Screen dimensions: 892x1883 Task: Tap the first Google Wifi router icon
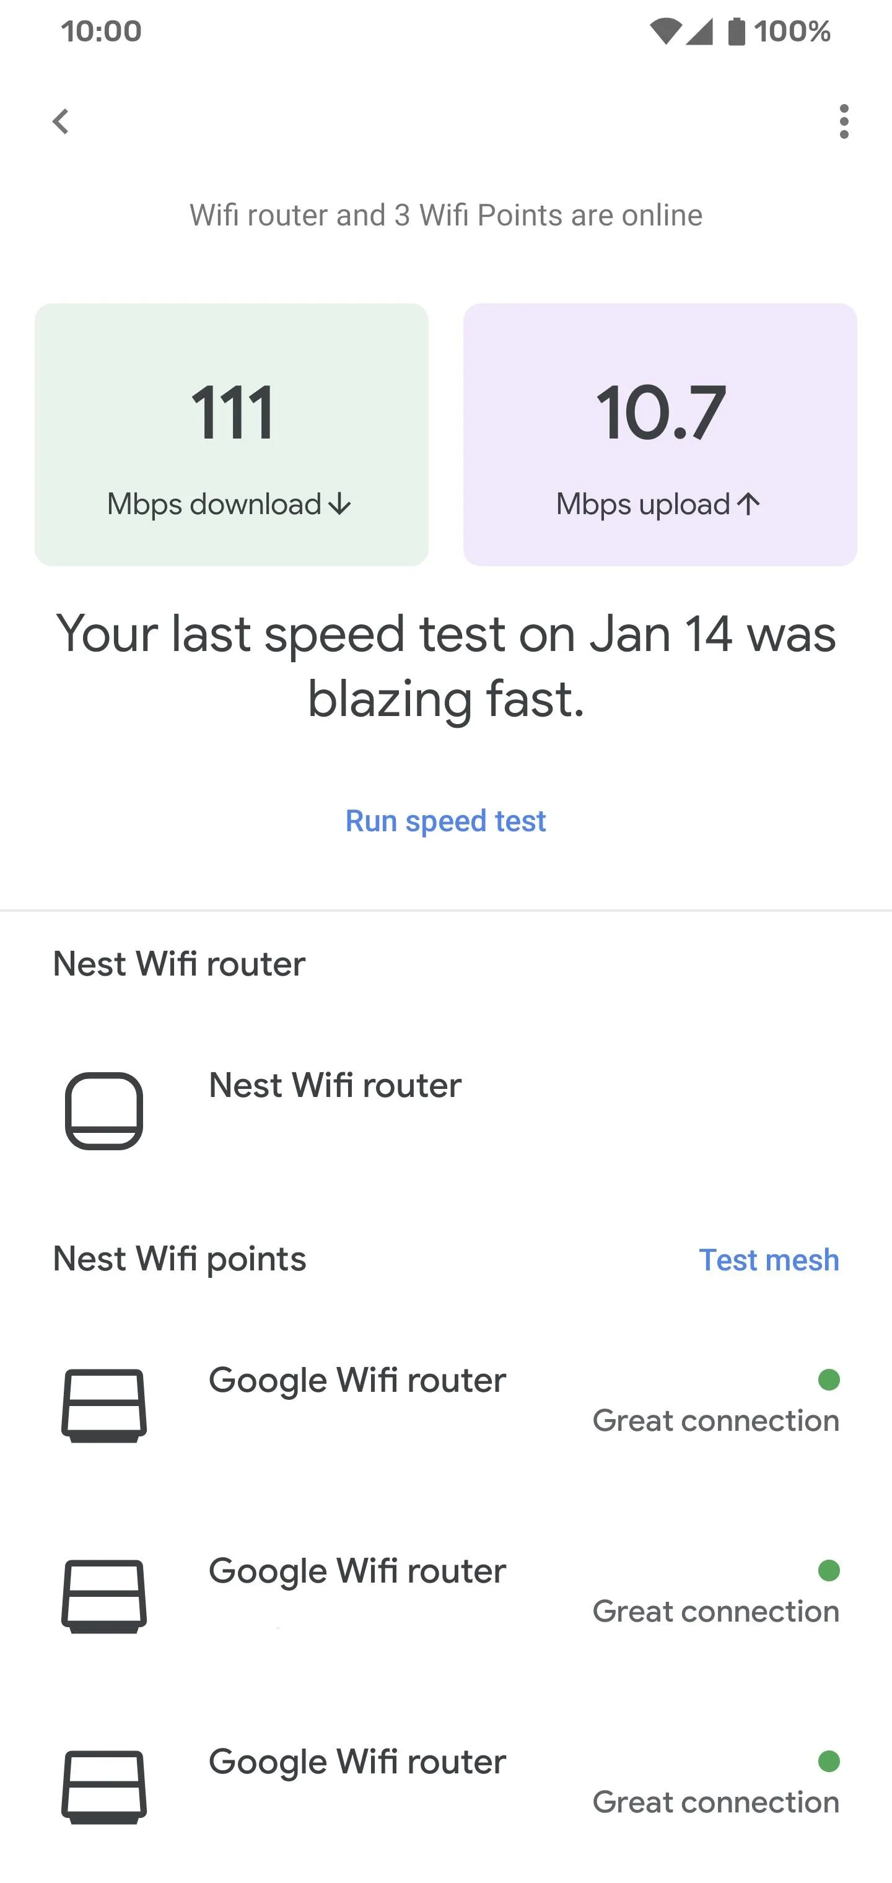(104, 1405)
